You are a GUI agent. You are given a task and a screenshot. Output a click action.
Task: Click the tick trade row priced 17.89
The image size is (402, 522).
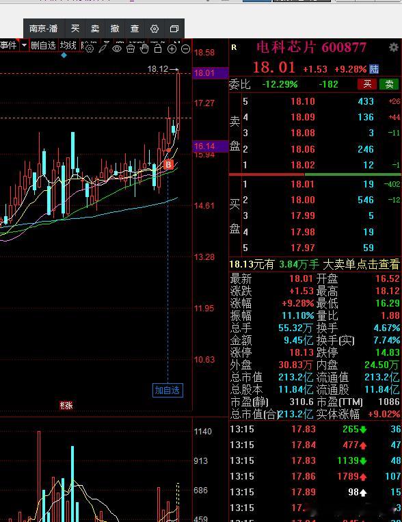pos(315,492)
